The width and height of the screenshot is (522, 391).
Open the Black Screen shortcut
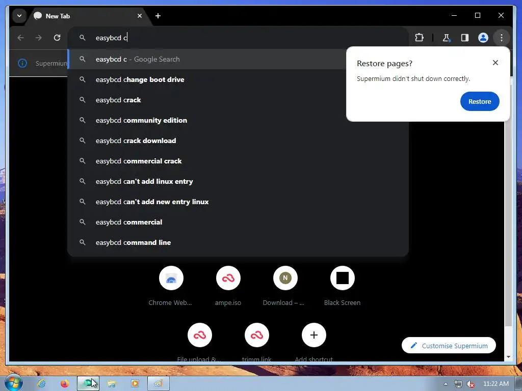(x=342, y=286)
